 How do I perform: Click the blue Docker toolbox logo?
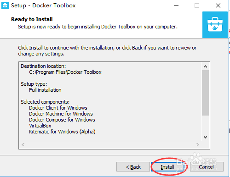[215, 25]
